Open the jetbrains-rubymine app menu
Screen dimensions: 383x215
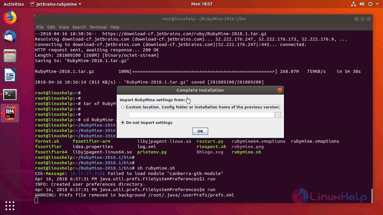point(56,4)
